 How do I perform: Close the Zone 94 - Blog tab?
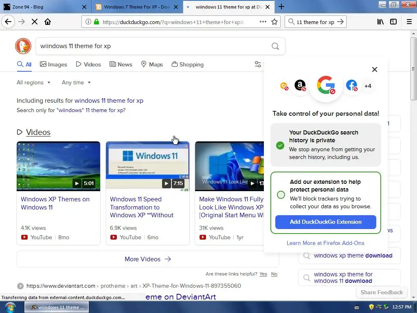[x=84, y=7]
